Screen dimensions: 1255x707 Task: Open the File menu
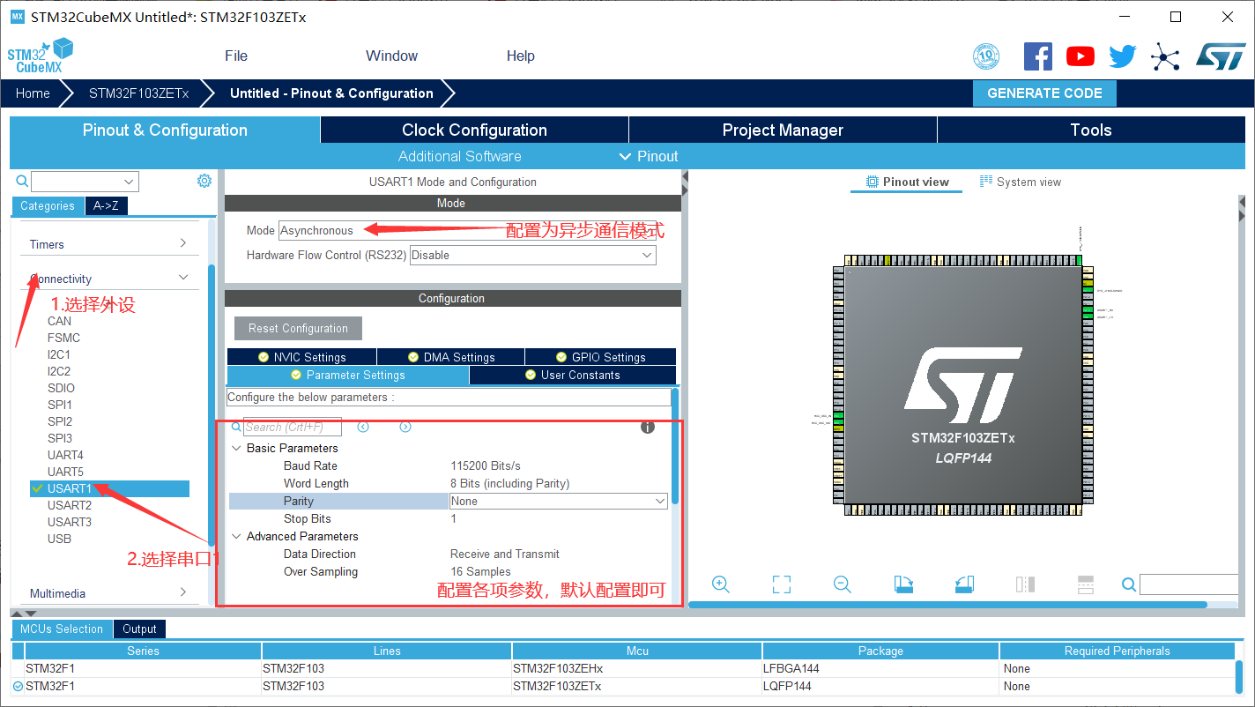[x=236, y=56]
